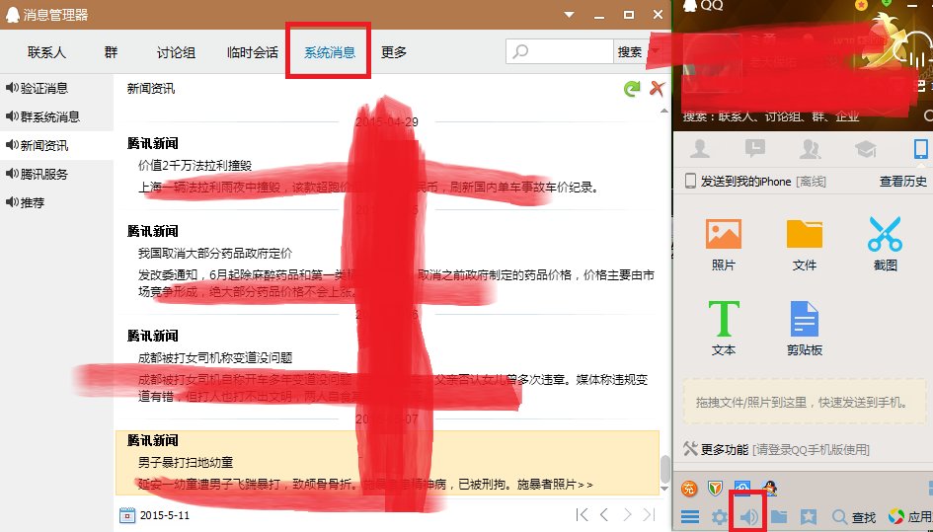Open the 联系人 tab in Message Manager
This screenshot has width=933, height=532.
point(46,52)
